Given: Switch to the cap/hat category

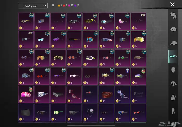Looking at the screenshot, I should tap(173, 43).
